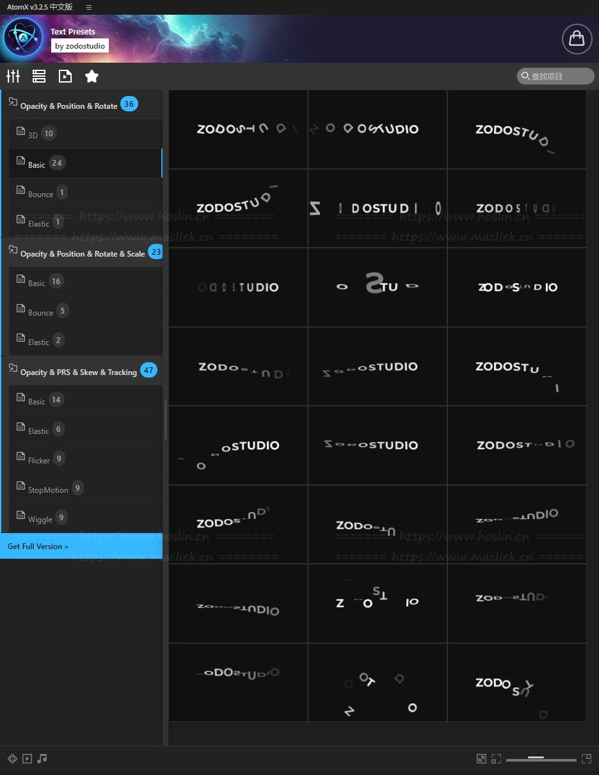Collapse Opacity & Position & Rotate category
599x775 pixels.
(68, 105)
